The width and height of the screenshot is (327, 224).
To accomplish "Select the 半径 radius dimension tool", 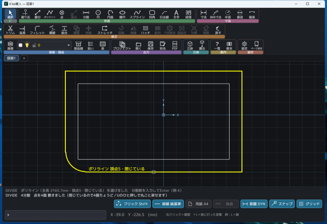I will click(x=228, y=14).
